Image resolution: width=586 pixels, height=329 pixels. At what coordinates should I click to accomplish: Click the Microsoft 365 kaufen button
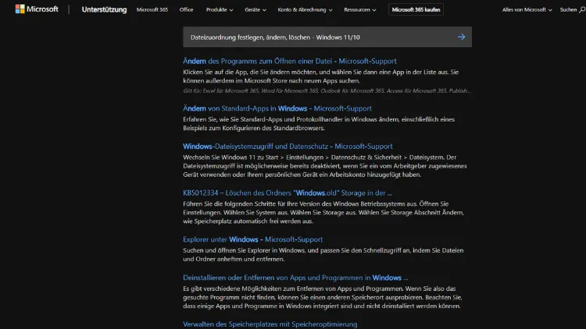[416, 9]
